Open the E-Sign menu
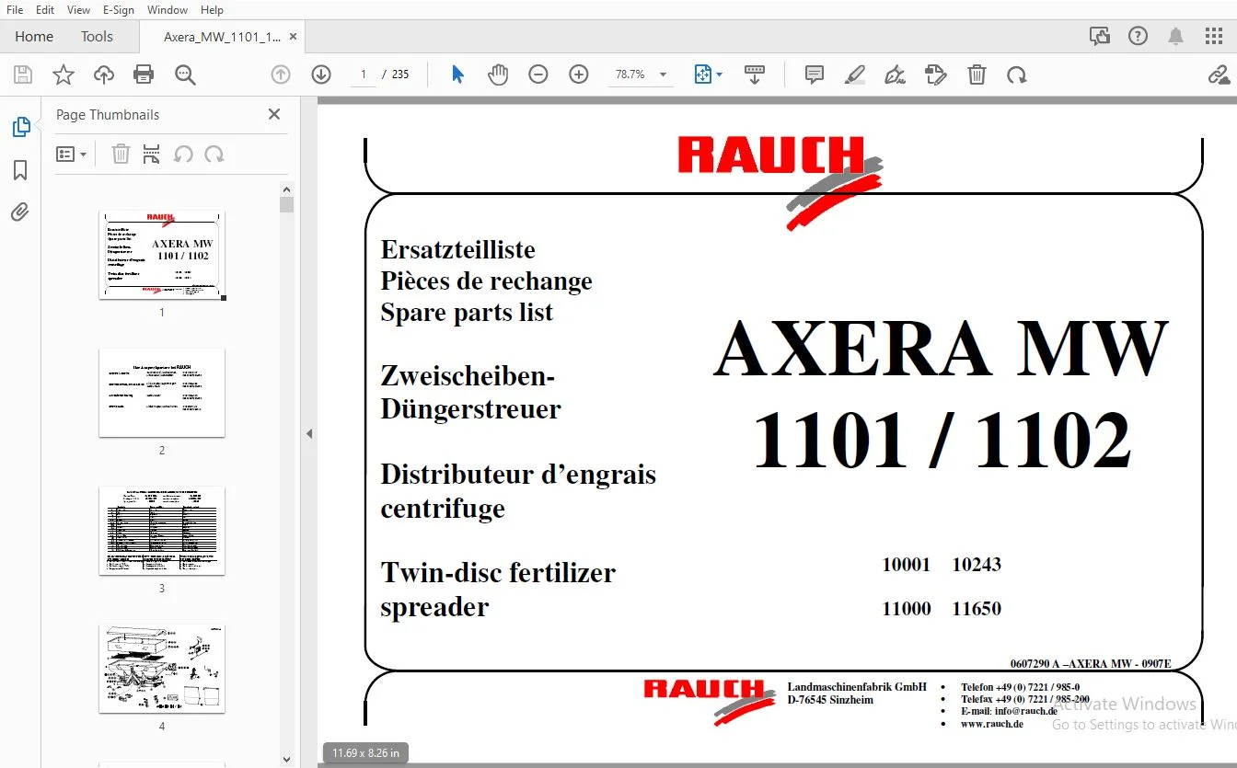 pos(118,9)
